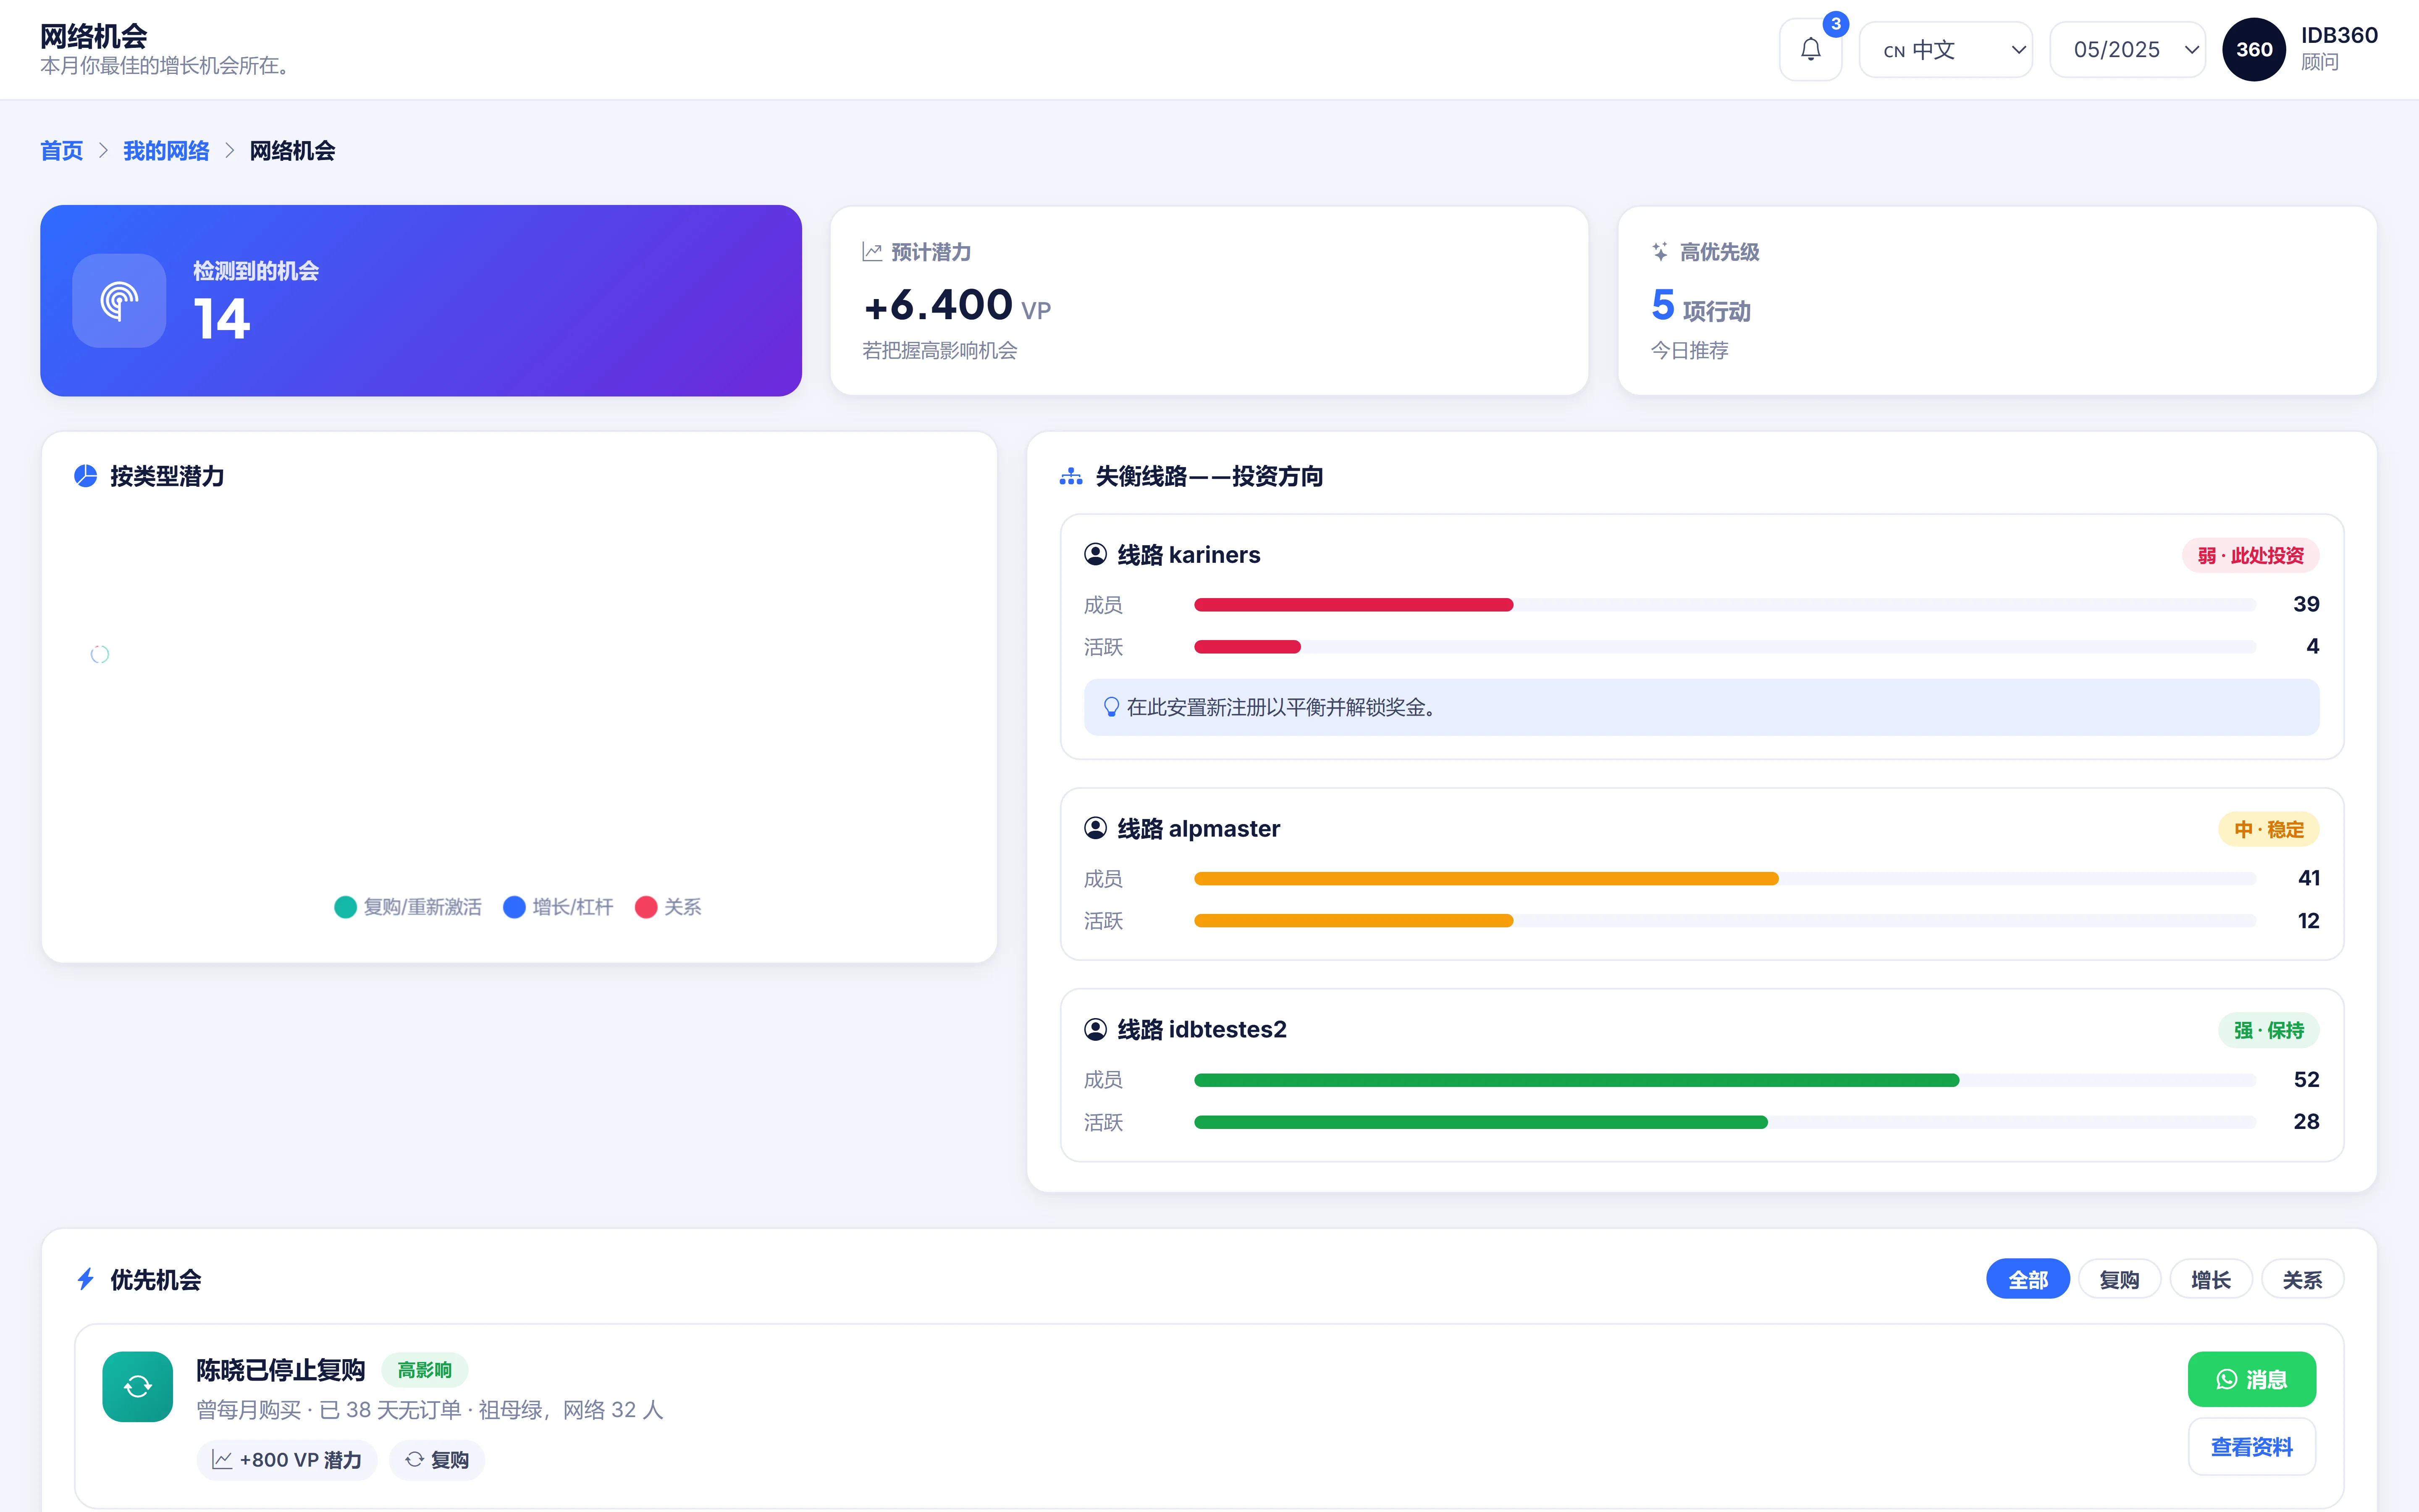The width and height of the screenshot is (2419, 1512).
Task: Click the hierarchy icon beside 失衡线路
Action: click(1070, 477)
